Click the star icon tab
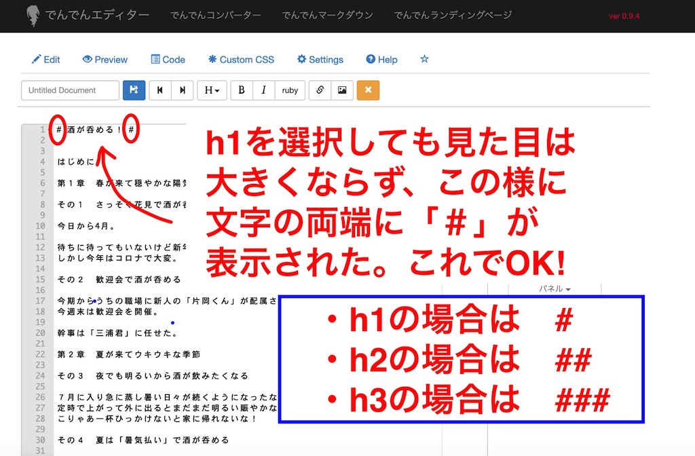Screen dimensions: 695x456 pyautogui.click(x=424, y=59)
